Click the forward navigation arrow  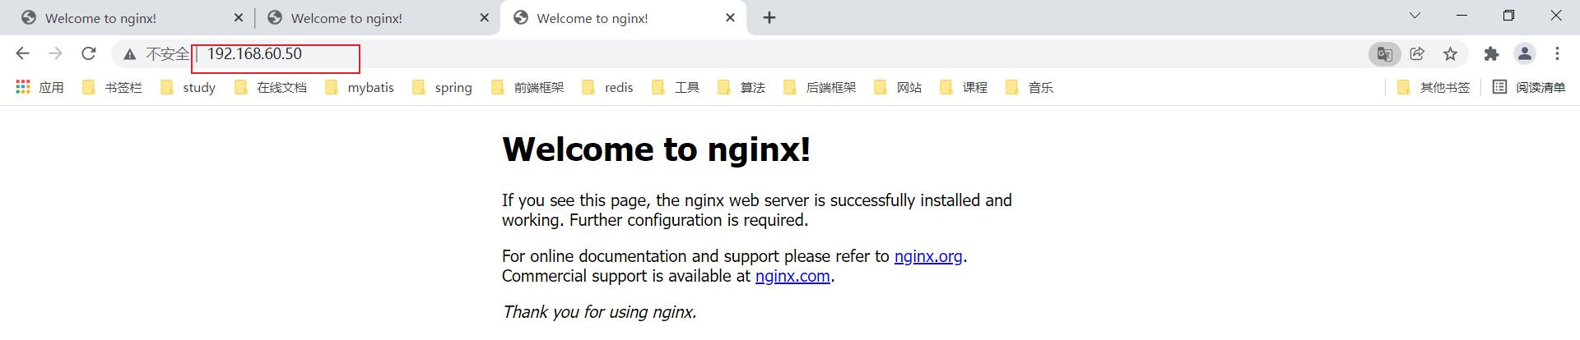click(55, 53)
